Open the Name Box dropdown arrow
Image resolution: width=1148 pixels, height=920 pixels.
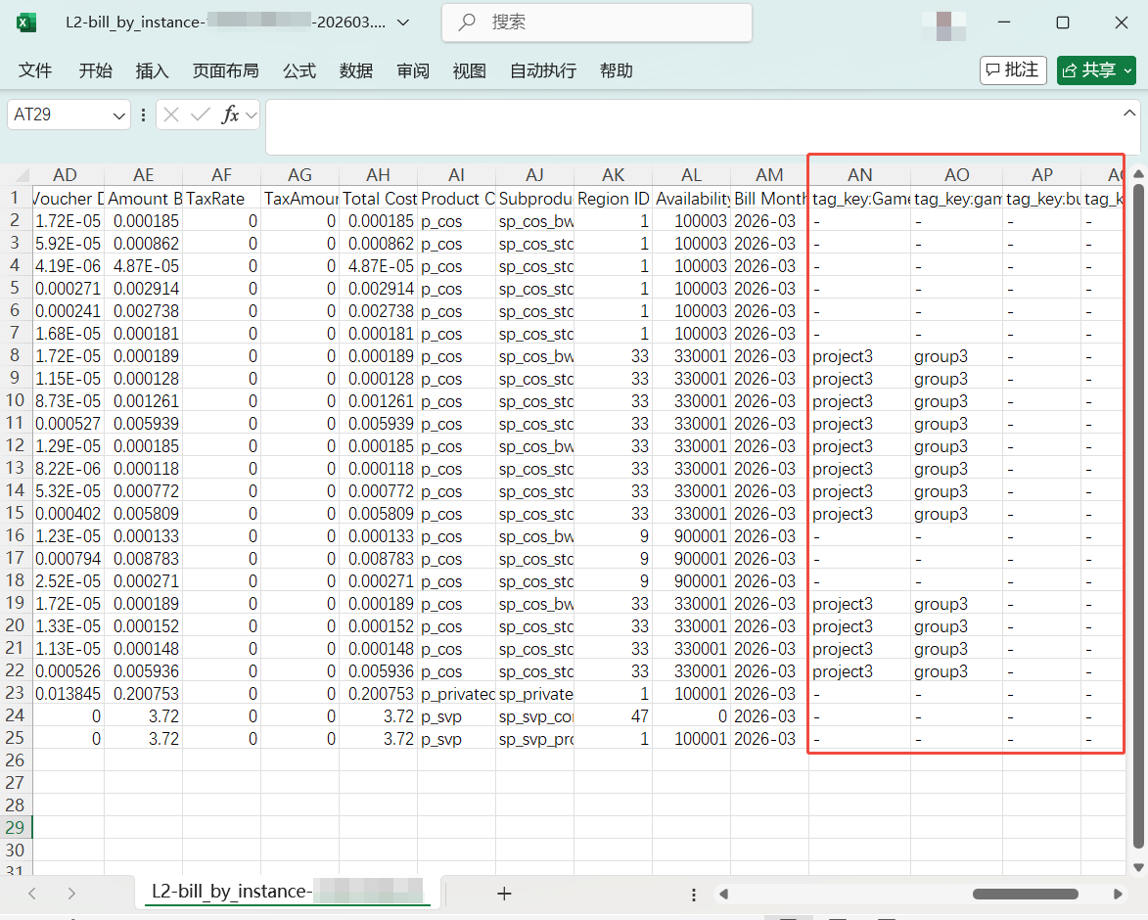tap(119, 115)
